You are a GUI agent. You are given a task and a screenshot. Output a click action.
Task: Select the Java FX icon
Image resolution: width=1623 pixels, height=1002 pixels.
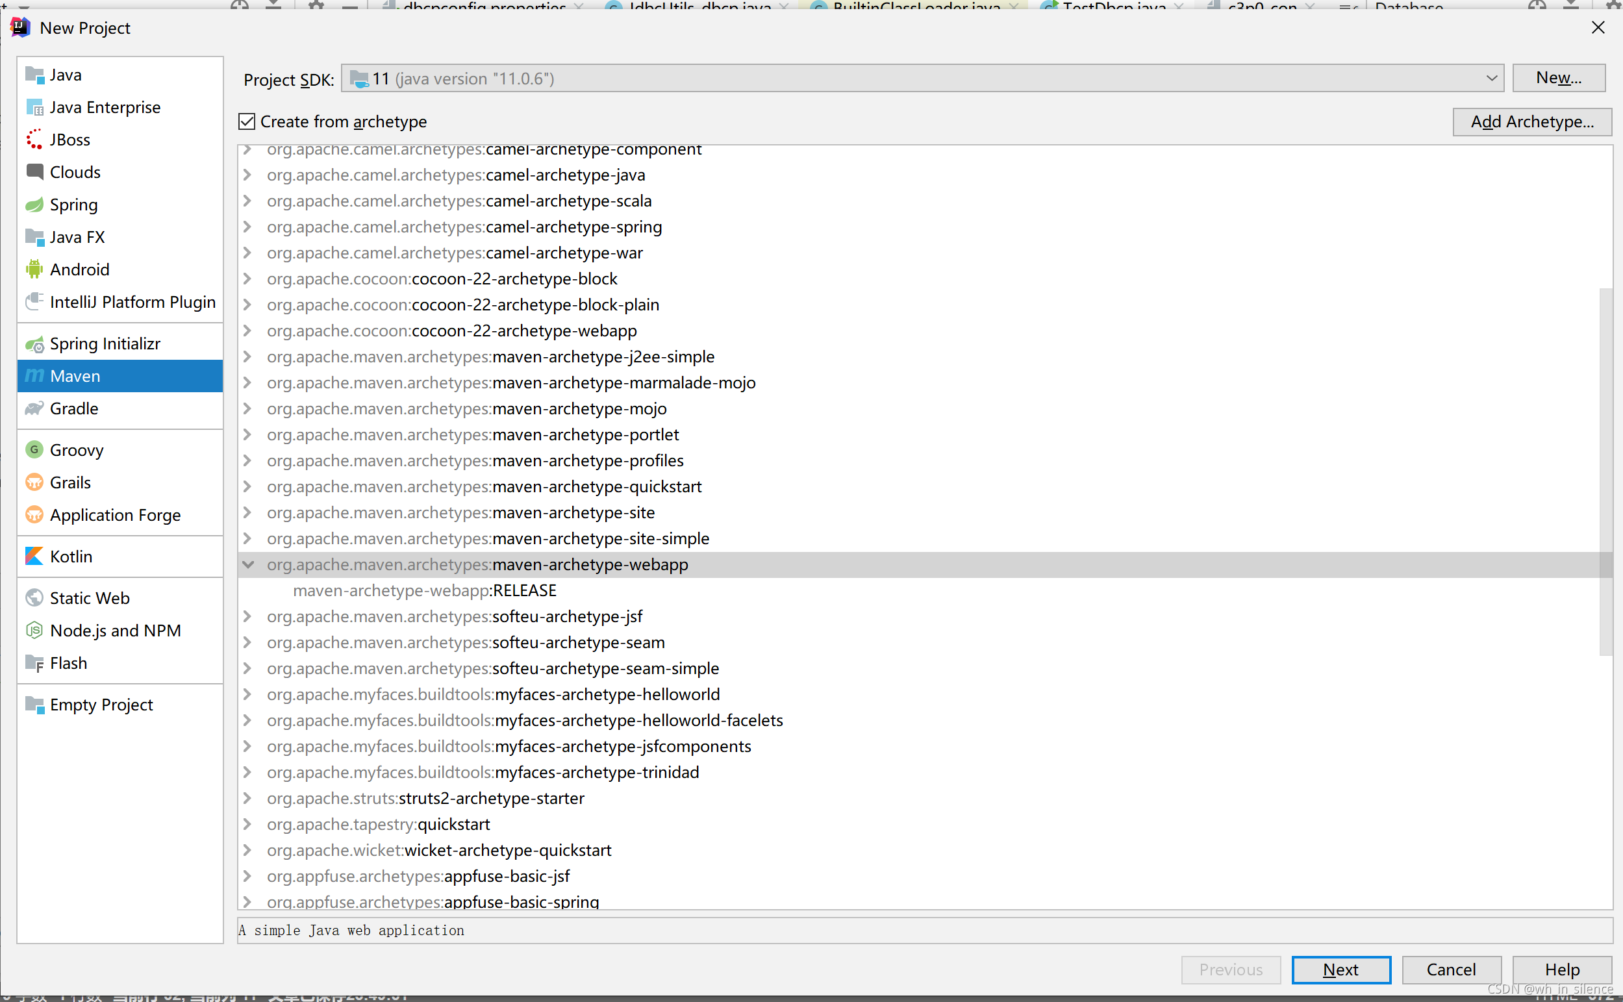coord(34,236)
